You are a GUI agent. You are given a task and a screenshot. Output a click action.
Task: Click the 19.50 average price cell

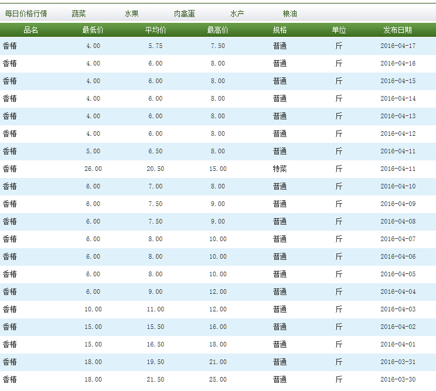tap(155, 362)
